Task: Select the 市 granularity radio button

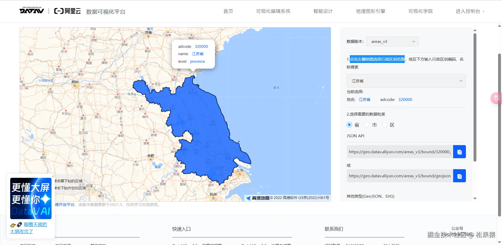Action: tap(367, 125)
